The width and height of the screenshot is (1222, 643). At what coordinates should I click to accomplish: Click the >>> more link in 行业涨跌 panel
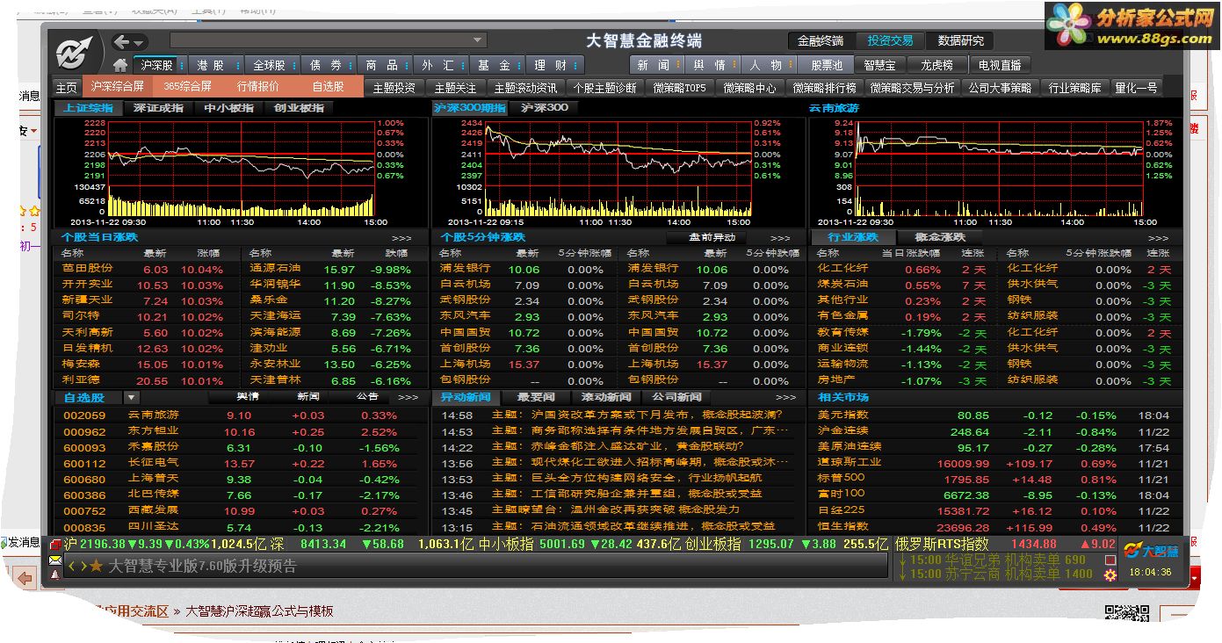click(x=1159, y=238)
